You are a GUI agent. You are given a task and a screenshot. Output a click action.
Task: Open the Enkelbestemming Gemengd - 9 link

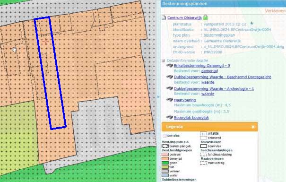tap(202, 65)
